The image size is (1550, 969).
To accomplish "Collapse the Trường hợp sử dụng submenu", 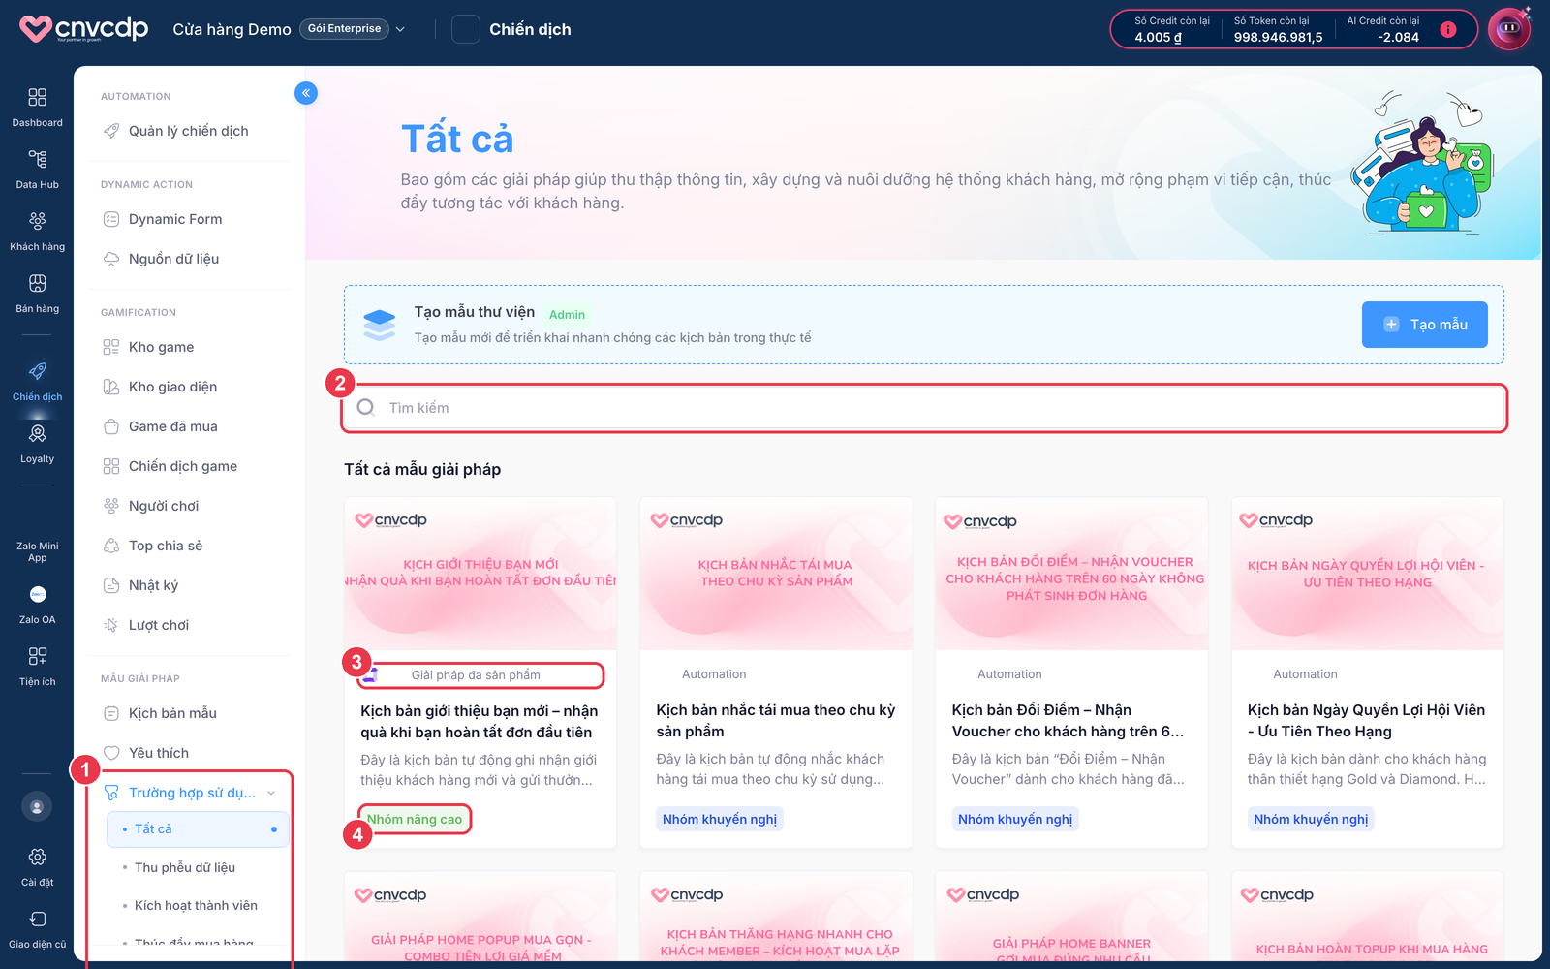I will [271, 793].
